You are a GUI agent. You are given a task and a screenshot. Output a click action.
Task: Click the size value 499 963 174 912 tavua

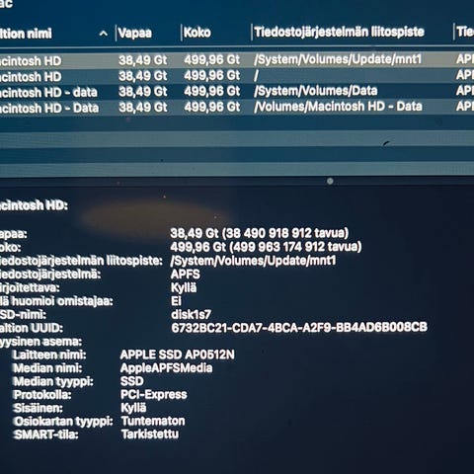pos(266,247)
